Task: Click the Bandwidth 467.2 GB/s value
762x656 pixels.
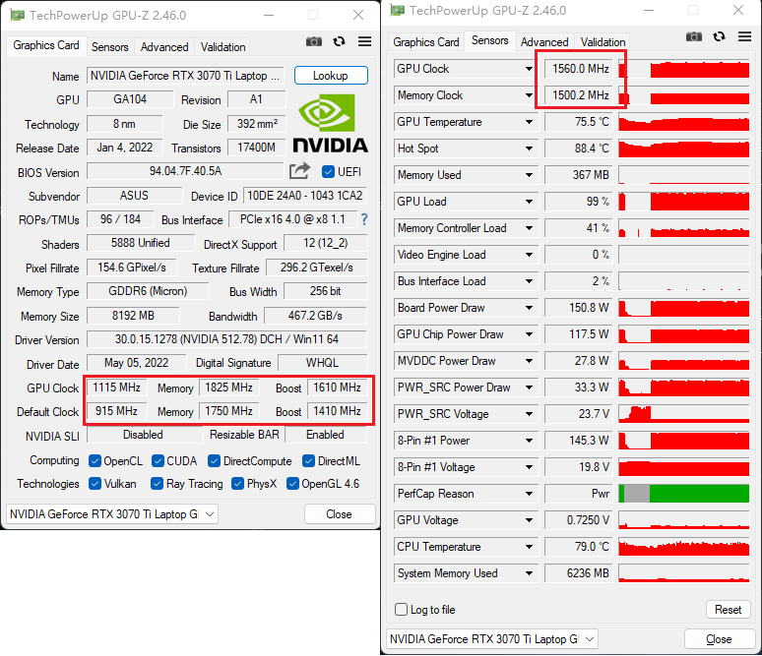Action: click(315, 316)
